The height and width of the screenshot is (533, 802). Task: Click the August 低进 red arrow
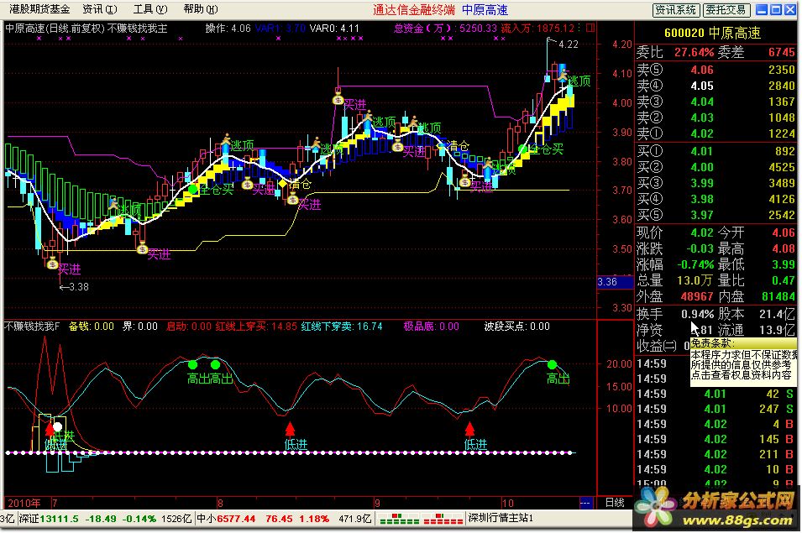point(290,429)
